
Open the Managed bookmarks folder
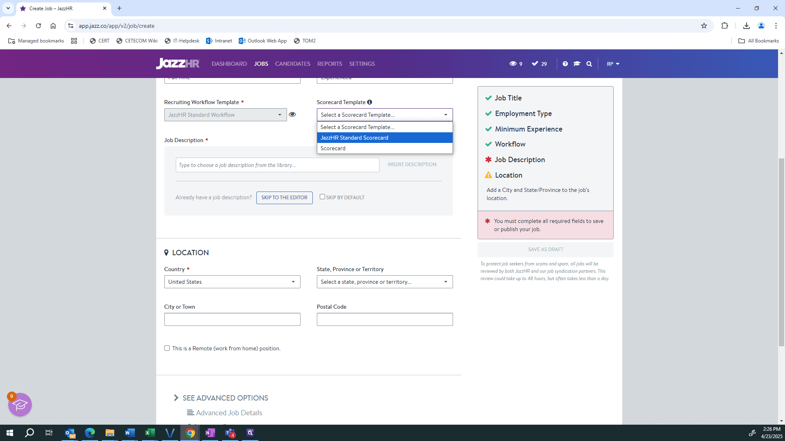pyautogui.click(x=36, y=41)
